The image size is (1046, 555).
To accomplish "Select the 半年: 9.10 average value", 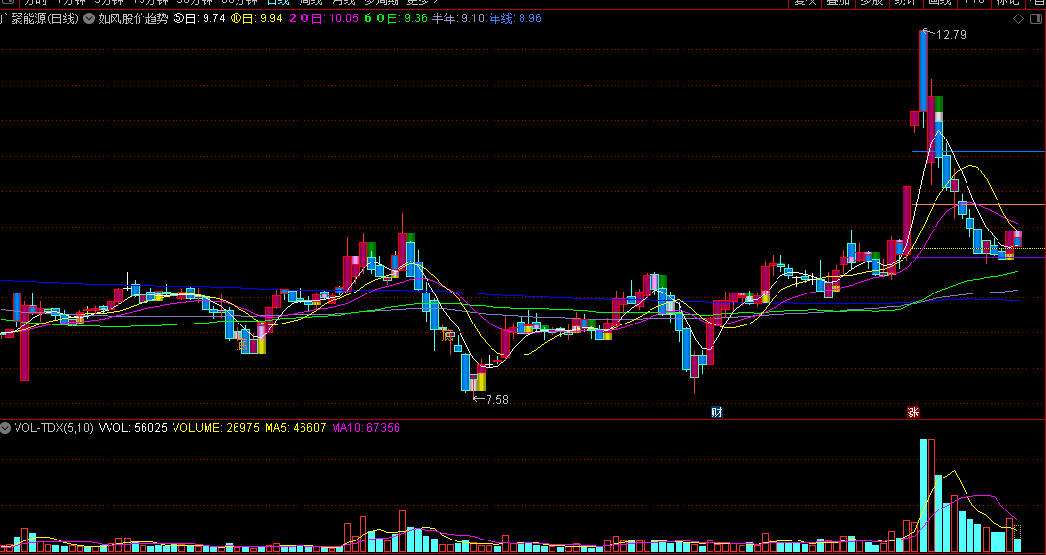I will point(459,18).
